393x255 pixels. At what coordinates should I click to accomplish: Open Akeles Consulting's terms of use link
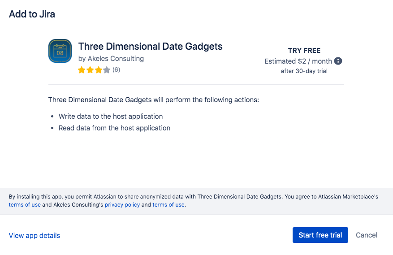[x=168, y=205]
